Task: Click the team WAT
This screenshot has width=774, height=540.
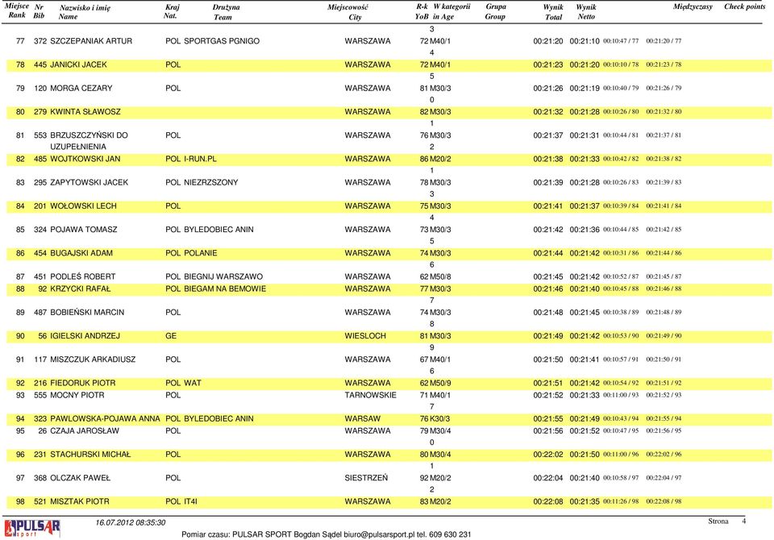Action: [193, 383]
